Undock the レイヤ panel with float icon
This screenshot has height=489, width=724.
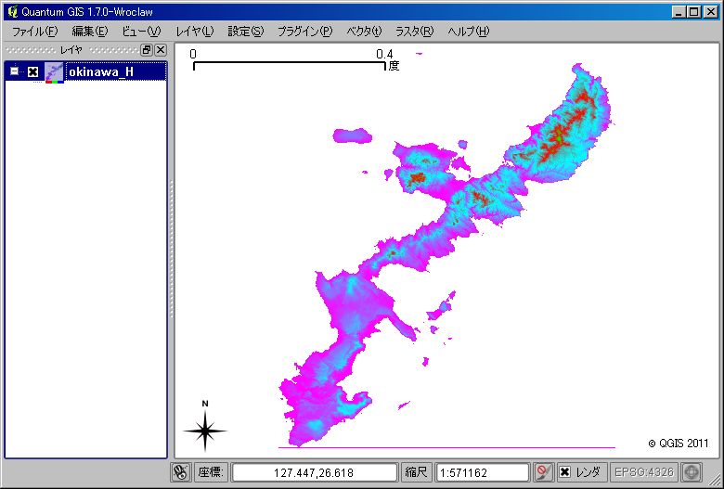pyautogui.click(x=147, y=50)
